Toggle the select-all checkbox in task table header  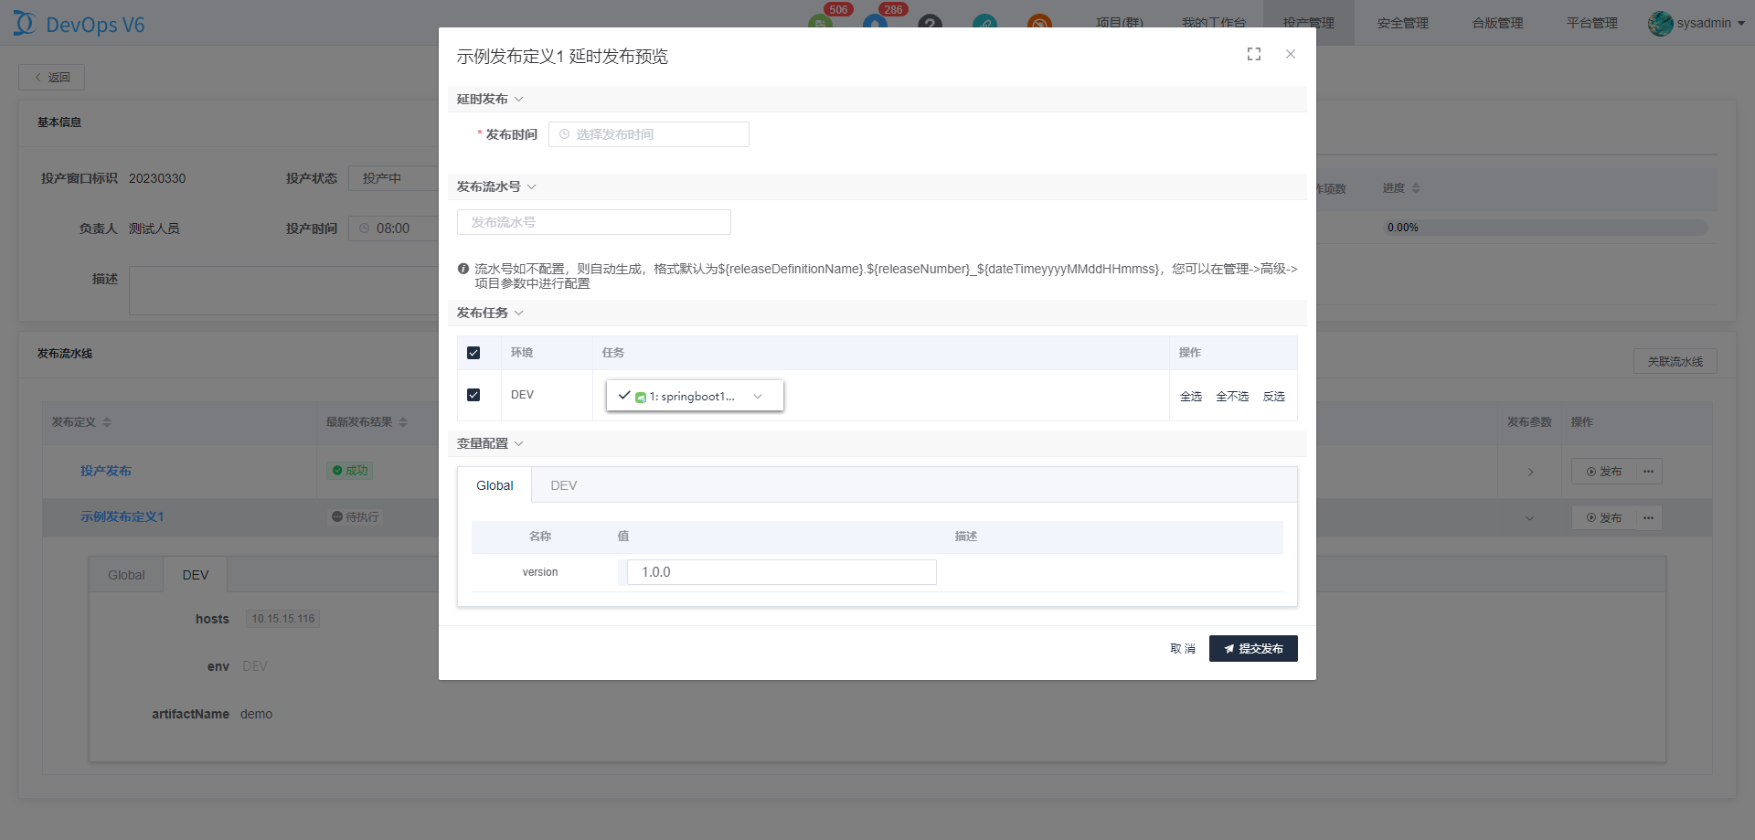(x=473, y=353)
